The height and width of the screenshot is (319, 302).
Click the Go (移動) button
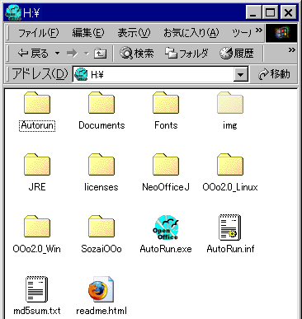[274, 74]
